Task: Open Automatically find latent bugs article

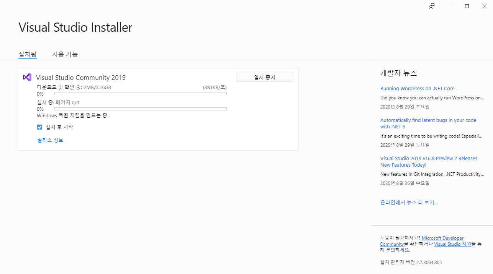Action: 428,123
